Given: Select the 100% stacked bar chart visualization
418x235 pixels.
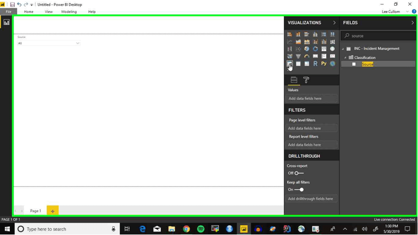Looking at the screenshot, I should tap(324, 34).
